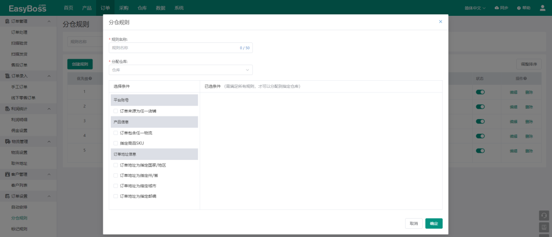Collapse the 客户管理 sidebar section
The height and width of the screenshot is (237, 552).
click(x=49, y=174)
